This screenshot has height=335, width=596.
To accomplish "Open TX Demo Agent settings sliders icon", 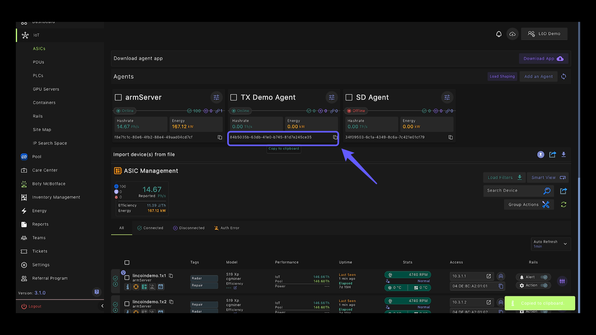I will [x=332, y=97].
